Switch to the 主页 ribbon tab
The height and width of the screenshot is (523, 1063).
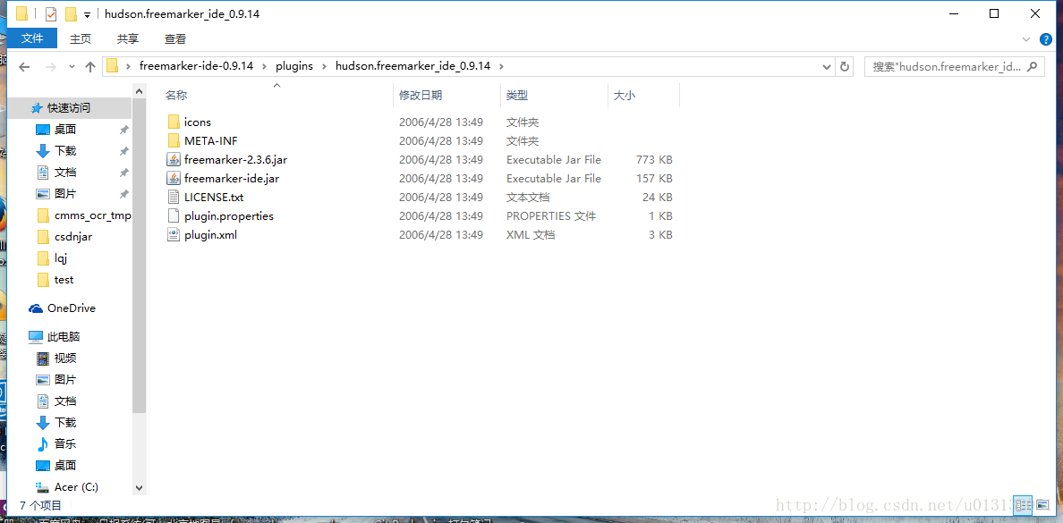[x=80, y=38]
